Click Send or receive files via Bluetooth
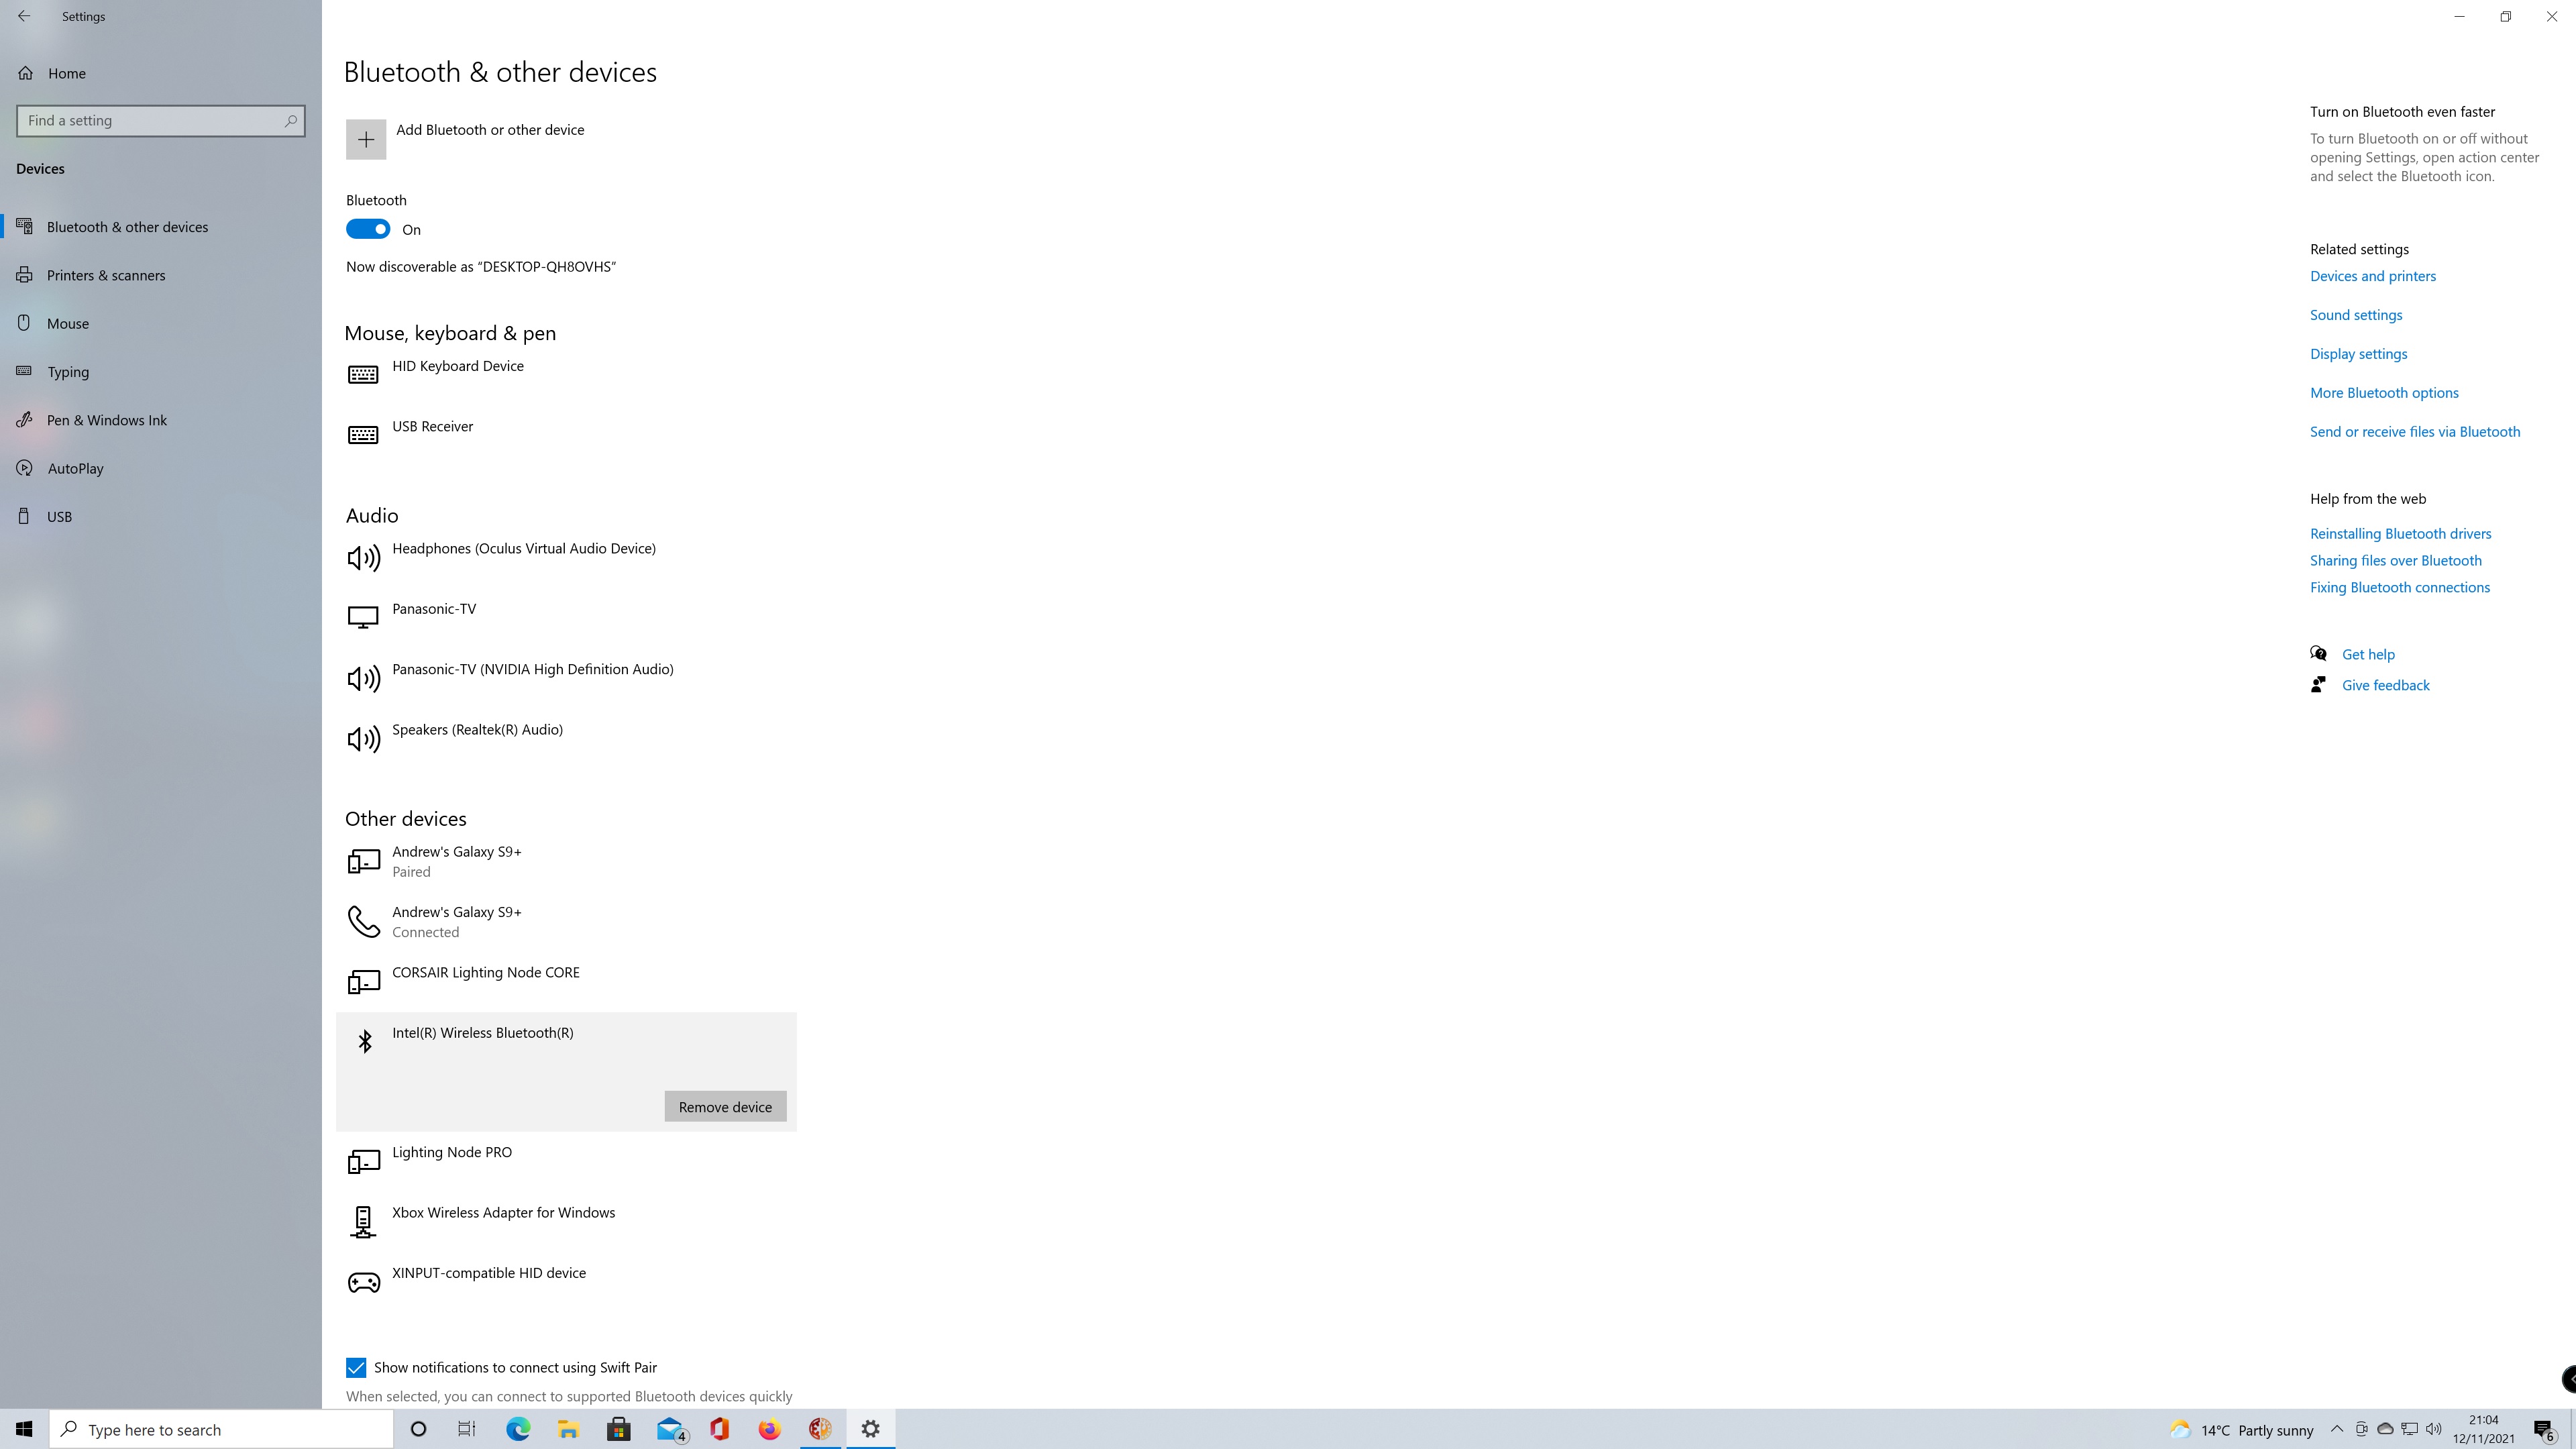Screen dimensions: 2576x1449 [2414, 432]
